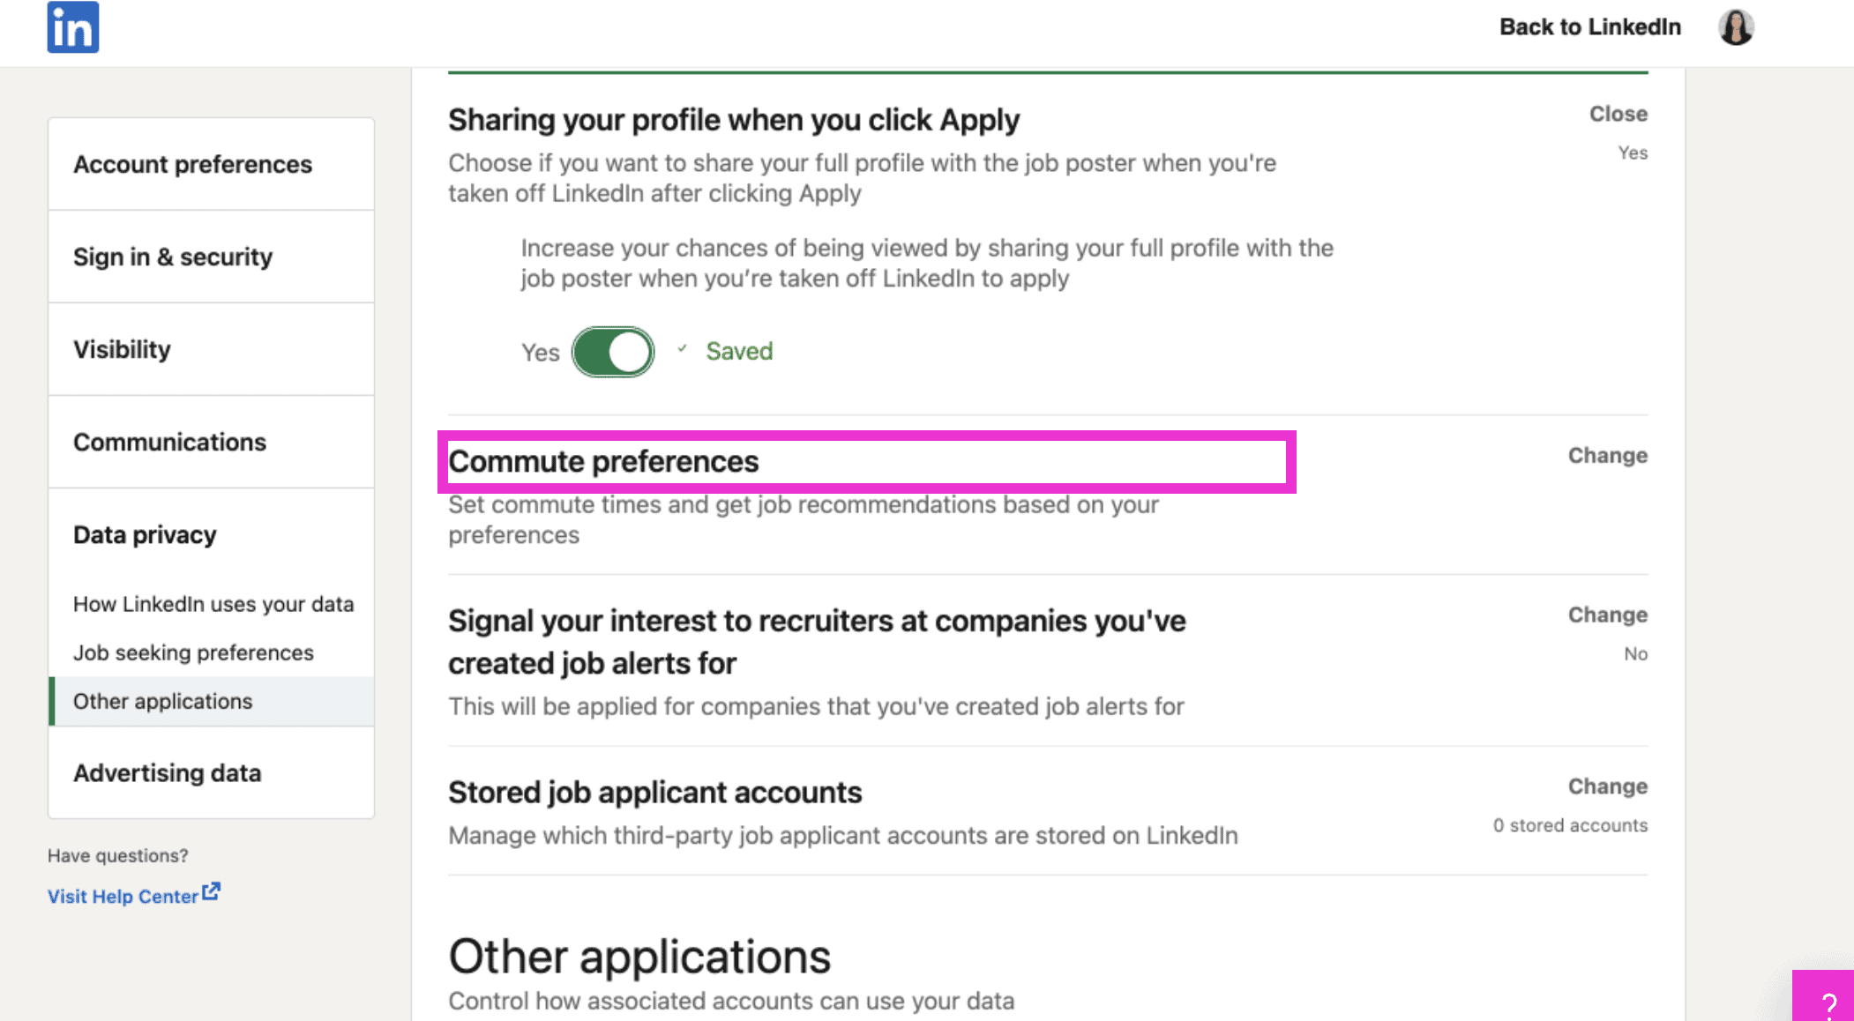Open Communications settings
This screenshot has width=1854, height=1021.
[170, 442]
